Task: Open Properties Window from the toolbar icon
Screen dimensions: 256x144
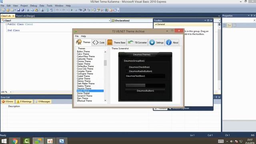Action: (98, 10)
